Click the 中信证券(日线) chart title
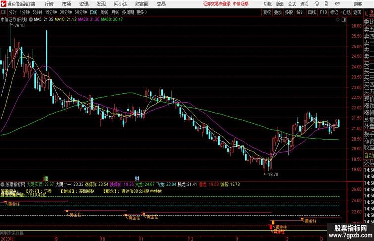The image size is (374, 241). pyautogui.click(x=14, y=20)
